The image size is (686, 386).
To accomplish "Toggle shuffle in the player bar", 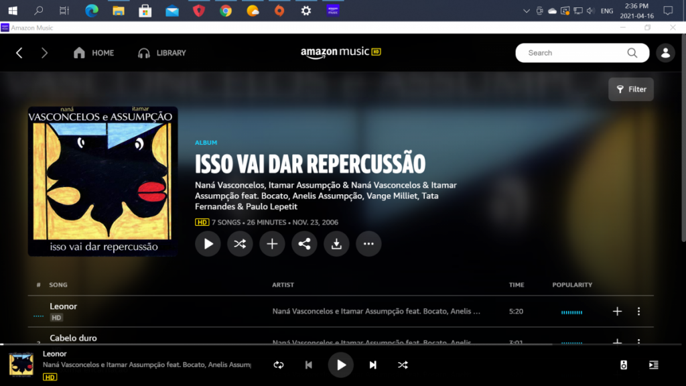I will pos(403,365).
